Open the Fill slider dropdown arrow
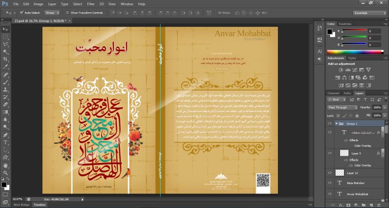 (x=385, y=116)
